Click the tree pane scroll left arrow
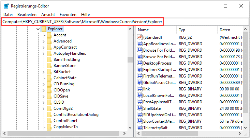Image resolution: width=250 pixels, height=138 pixels. (x=4, y=133)
